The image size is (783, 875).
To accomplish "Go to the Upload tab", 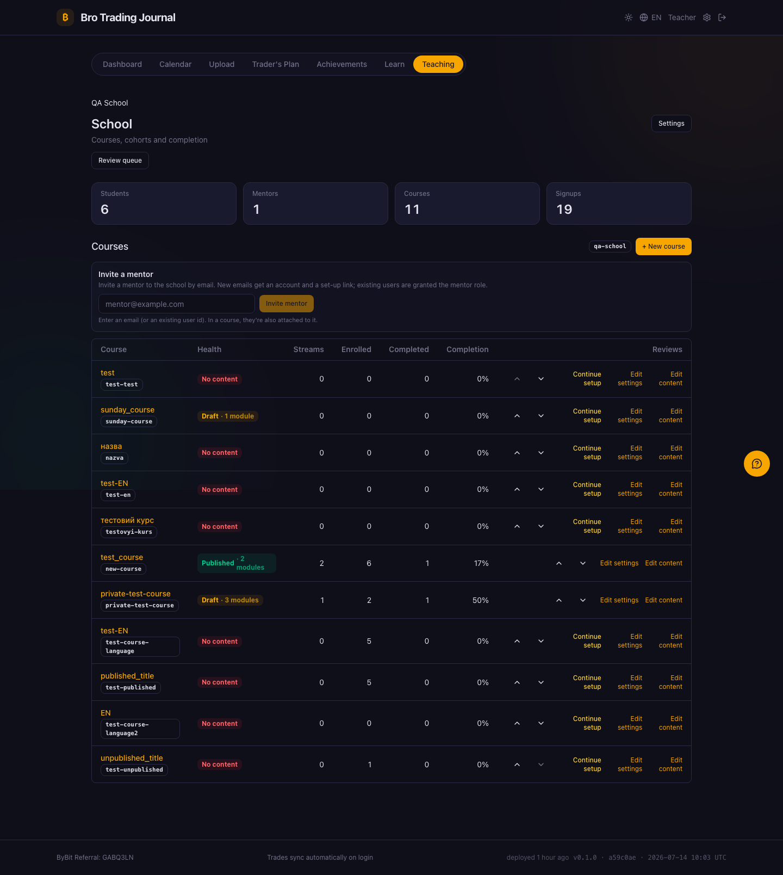I will click(x=222, y=64).
